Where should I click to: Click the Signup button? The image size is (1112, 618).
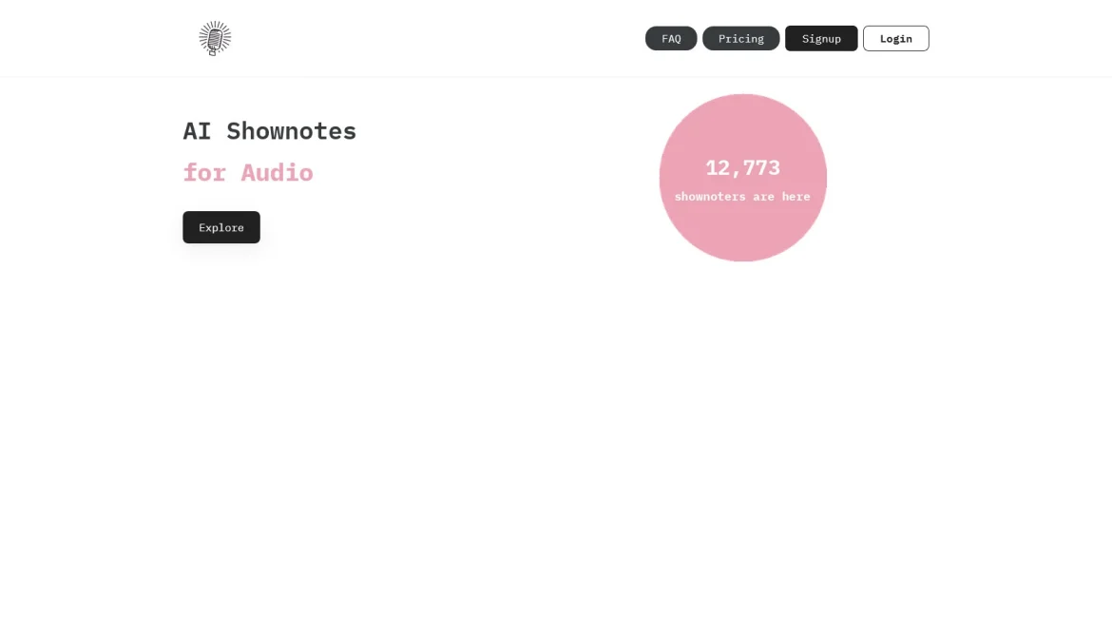click(821, 38)
